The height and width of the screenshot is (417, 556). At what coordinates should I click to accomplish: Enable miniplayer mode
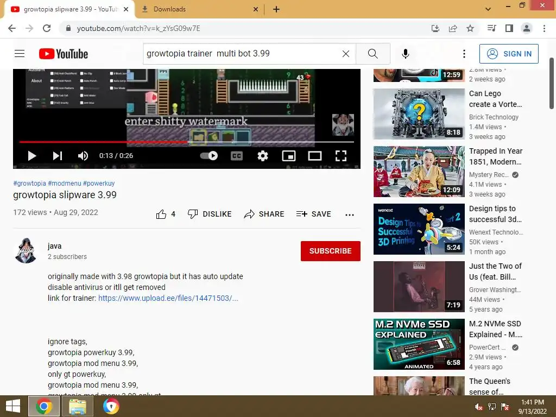(x=289, y=156)
